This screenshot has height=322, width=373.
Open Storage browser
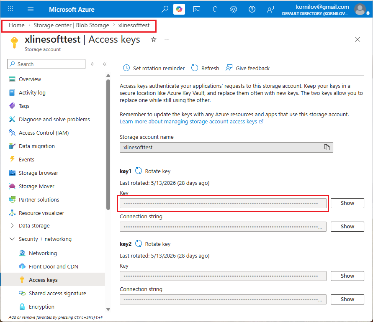coord(39,173)
